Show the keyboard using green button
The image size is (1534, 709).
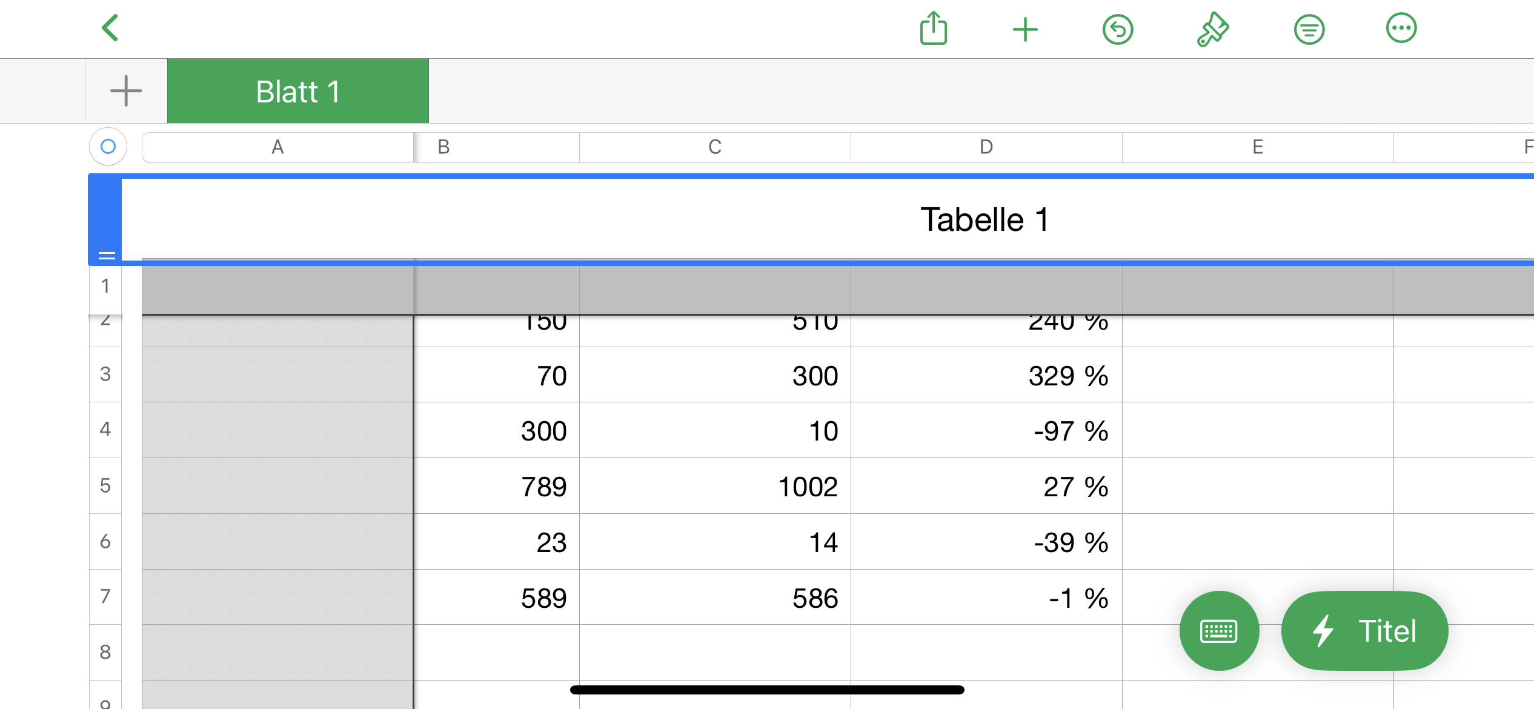[1219, 631]
